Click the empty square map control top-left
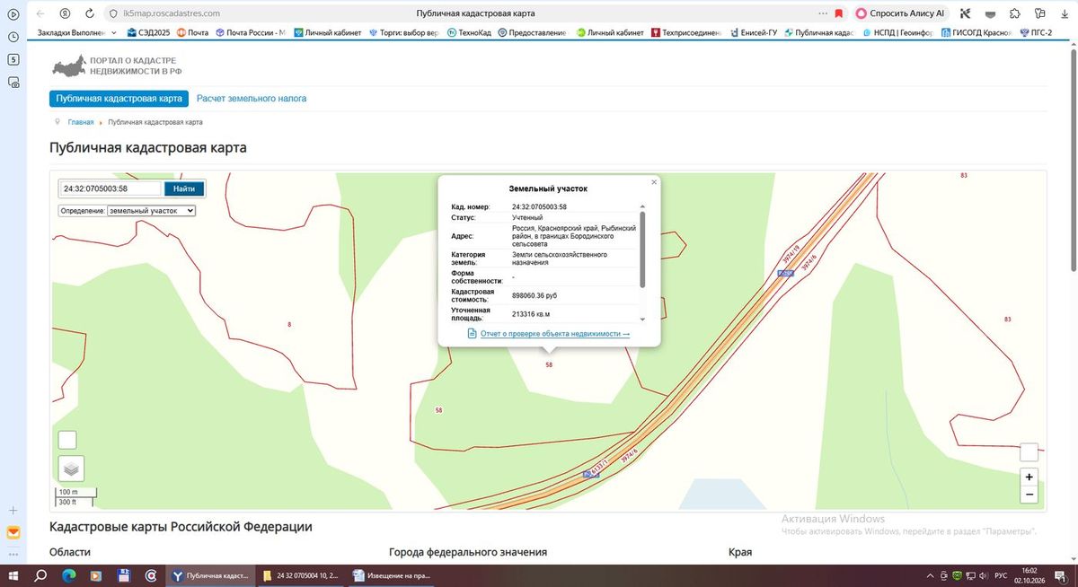 [67, 440]
